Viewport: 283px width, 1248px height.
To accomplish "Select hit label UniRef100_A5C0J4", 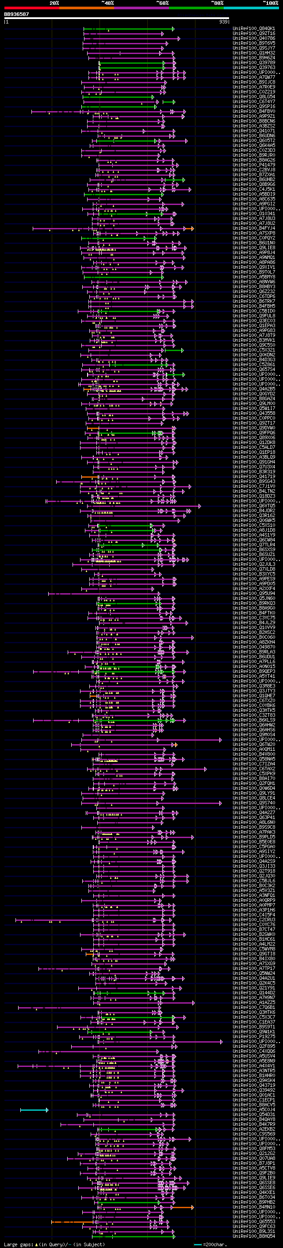I will point(254,1109).
